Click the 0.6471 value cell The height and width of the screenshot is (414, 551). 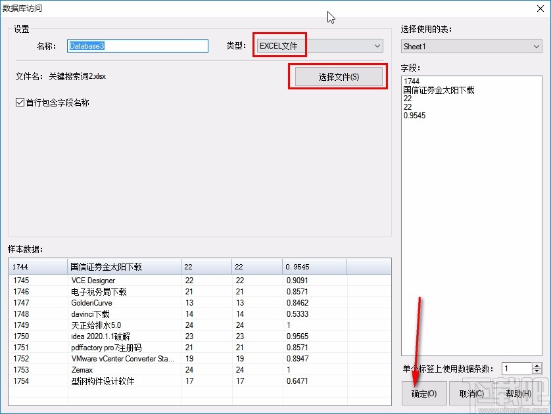[315, 381]
